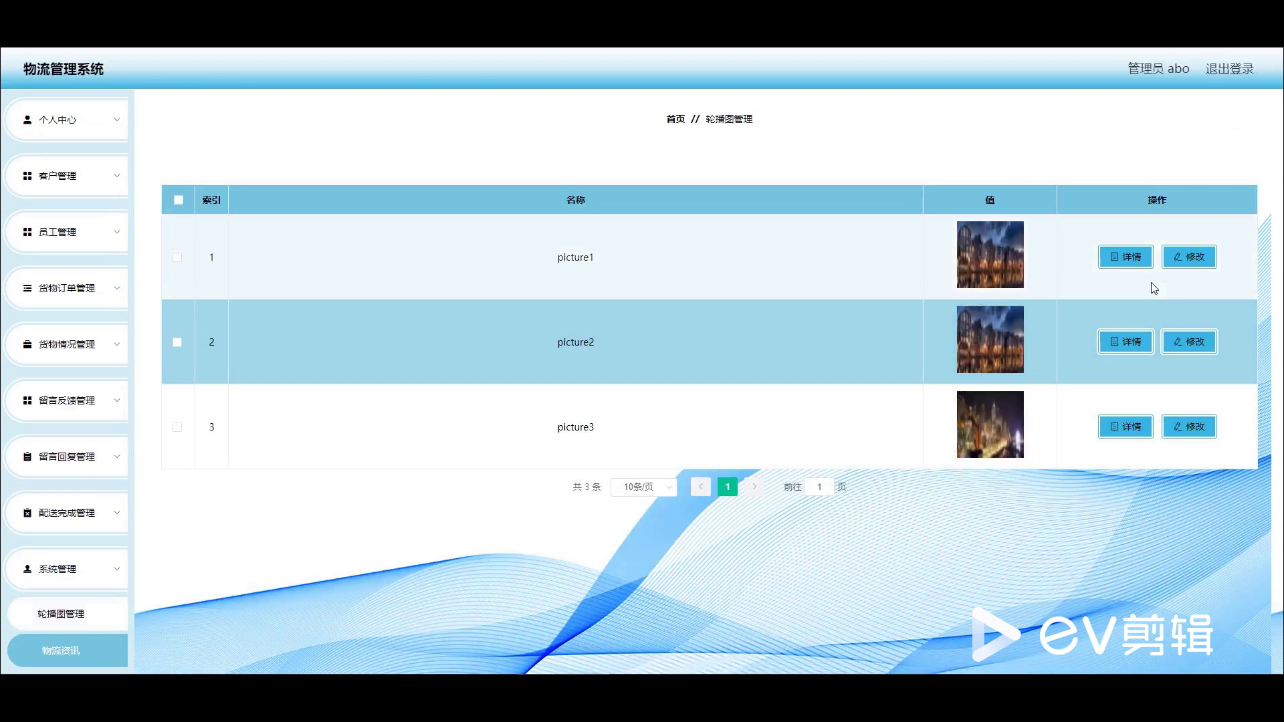Open the 系统管理 menu label
The width and height of the screenshot is (1284, 722).
(x=58, y=569)
